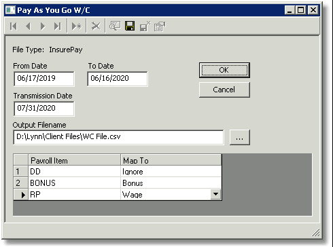
Task: Open the Map To dropdown for RP
Action: click(x=215, y=194)
